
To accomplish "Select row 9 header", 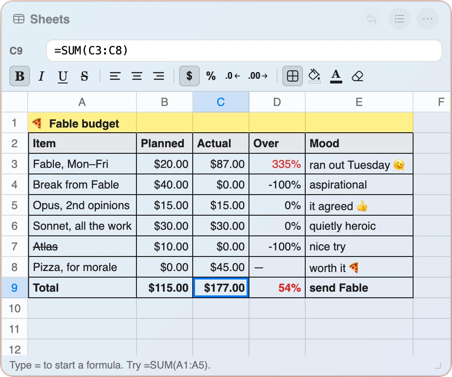I will pos(15,287).
